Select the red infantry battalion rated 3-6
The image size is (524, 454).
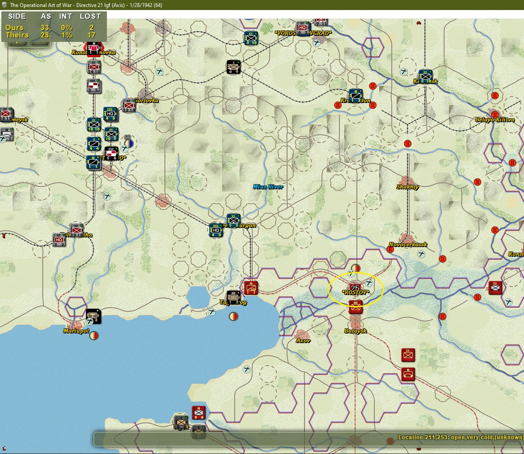tap(199, 413)
